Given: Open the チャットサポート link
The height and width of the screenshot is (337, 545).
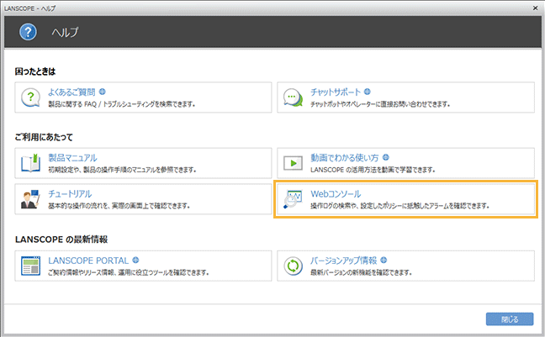Looking at the screenshot, I should pos(336,92).
